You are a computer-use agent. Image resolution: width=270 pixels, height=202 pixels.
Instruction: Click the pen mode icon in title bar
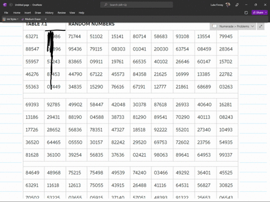(x=237, y=5)
